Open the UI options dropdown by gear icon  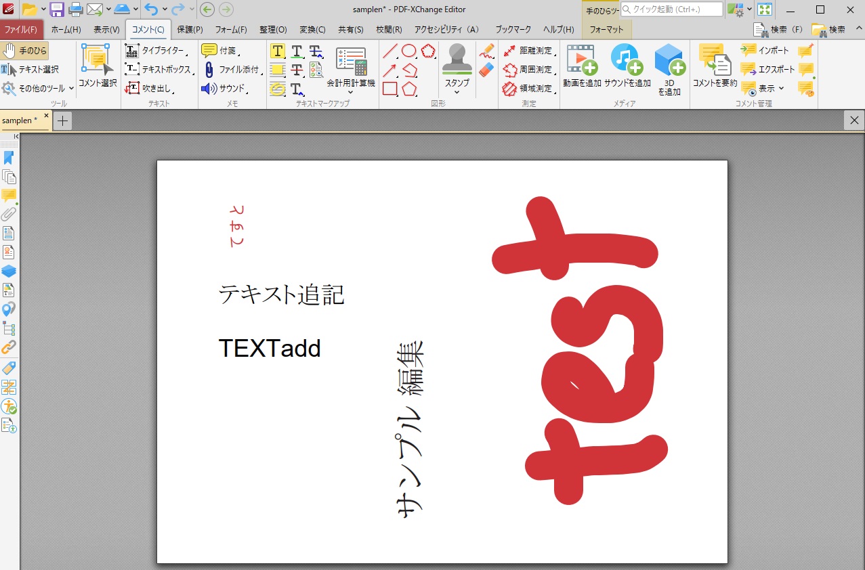click(x=749, y=9)
